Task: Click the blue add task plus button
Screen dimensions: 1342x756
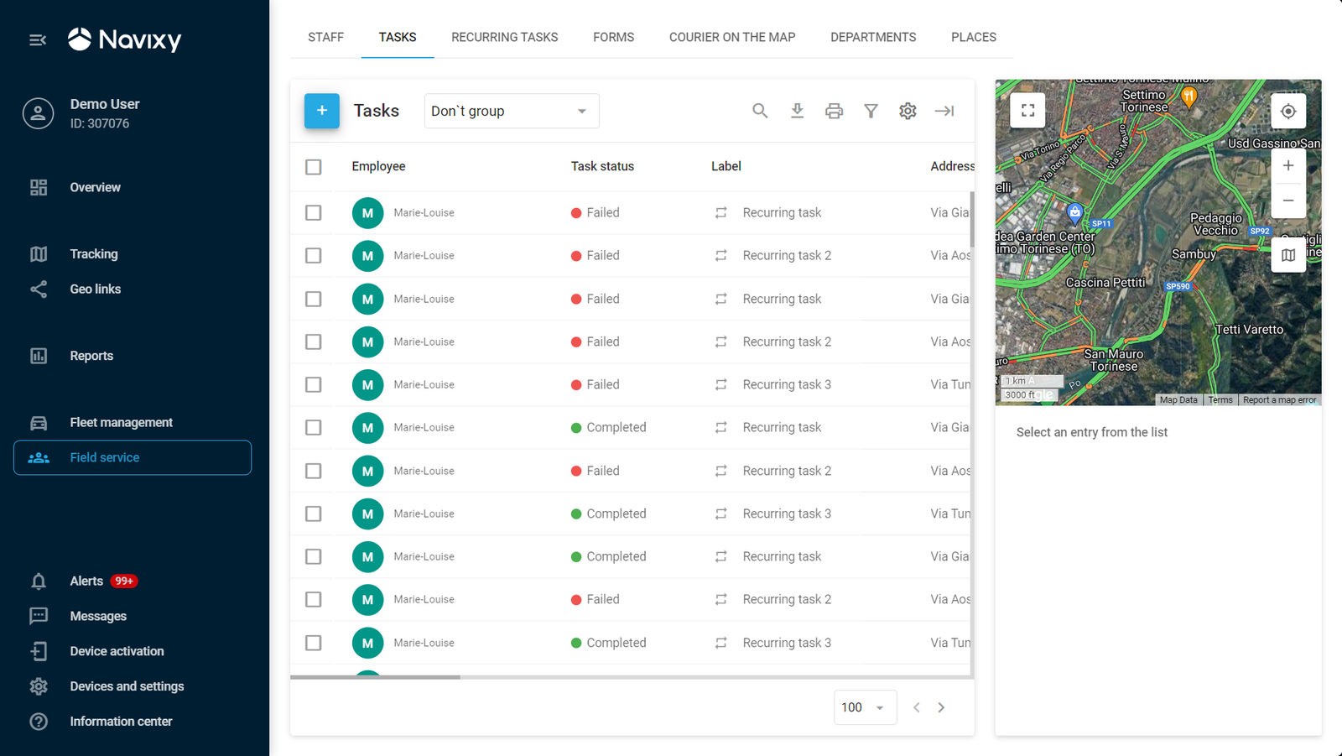Action: pos(321,111)
